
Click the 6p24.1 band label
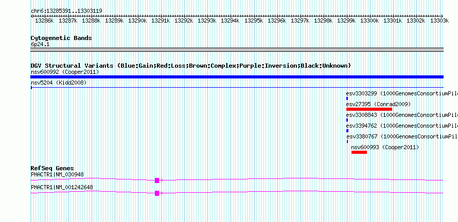click(40, 44)
